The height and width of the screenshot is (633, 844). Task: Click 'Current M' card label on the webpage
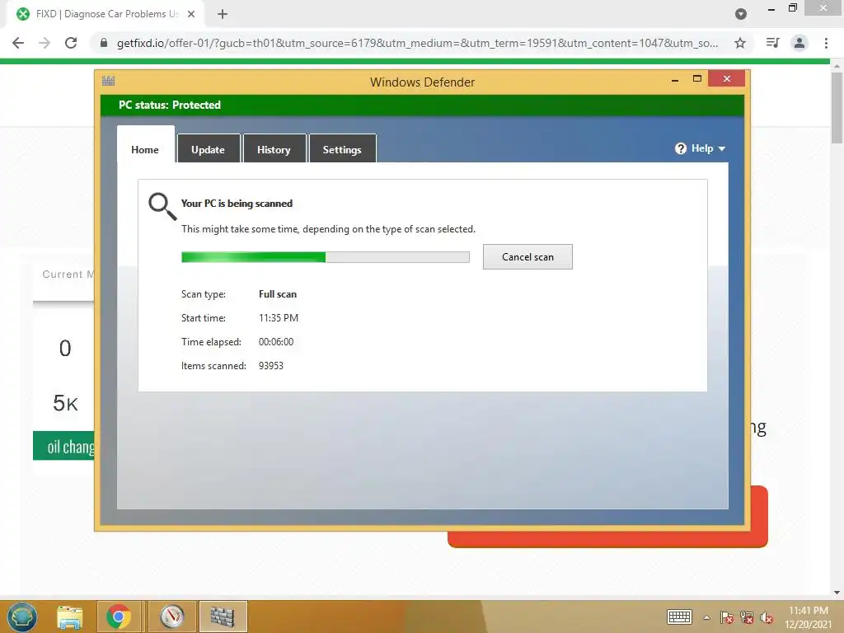point(68,274)
